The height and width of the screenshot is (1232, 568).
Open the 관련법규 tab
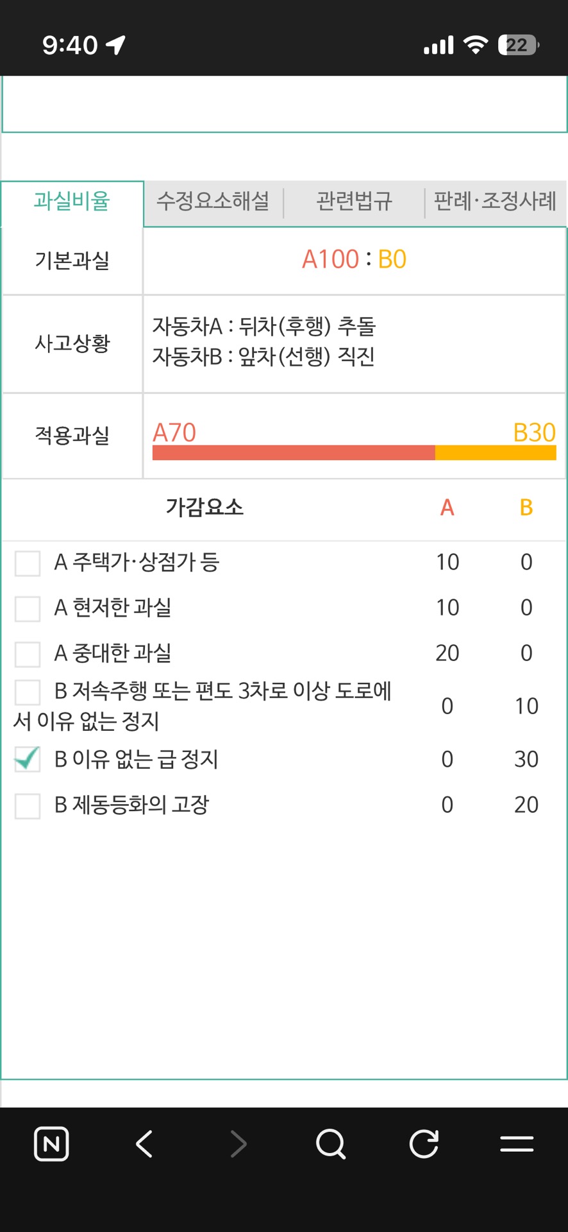pos(354,201)
